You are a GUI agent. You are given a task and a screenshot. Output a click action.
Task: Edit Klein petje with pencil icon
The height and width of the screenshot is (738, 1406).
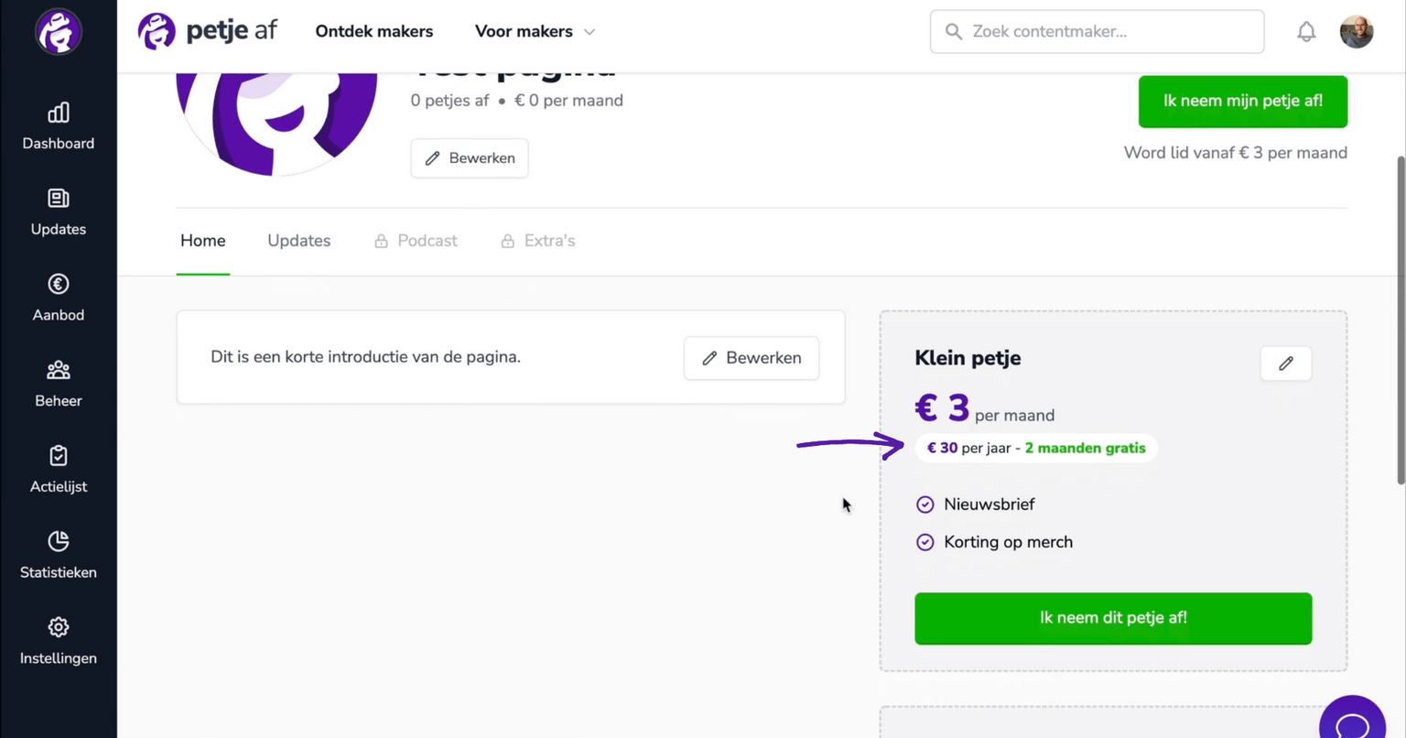pyautogui.click(x=1286, y=364)
